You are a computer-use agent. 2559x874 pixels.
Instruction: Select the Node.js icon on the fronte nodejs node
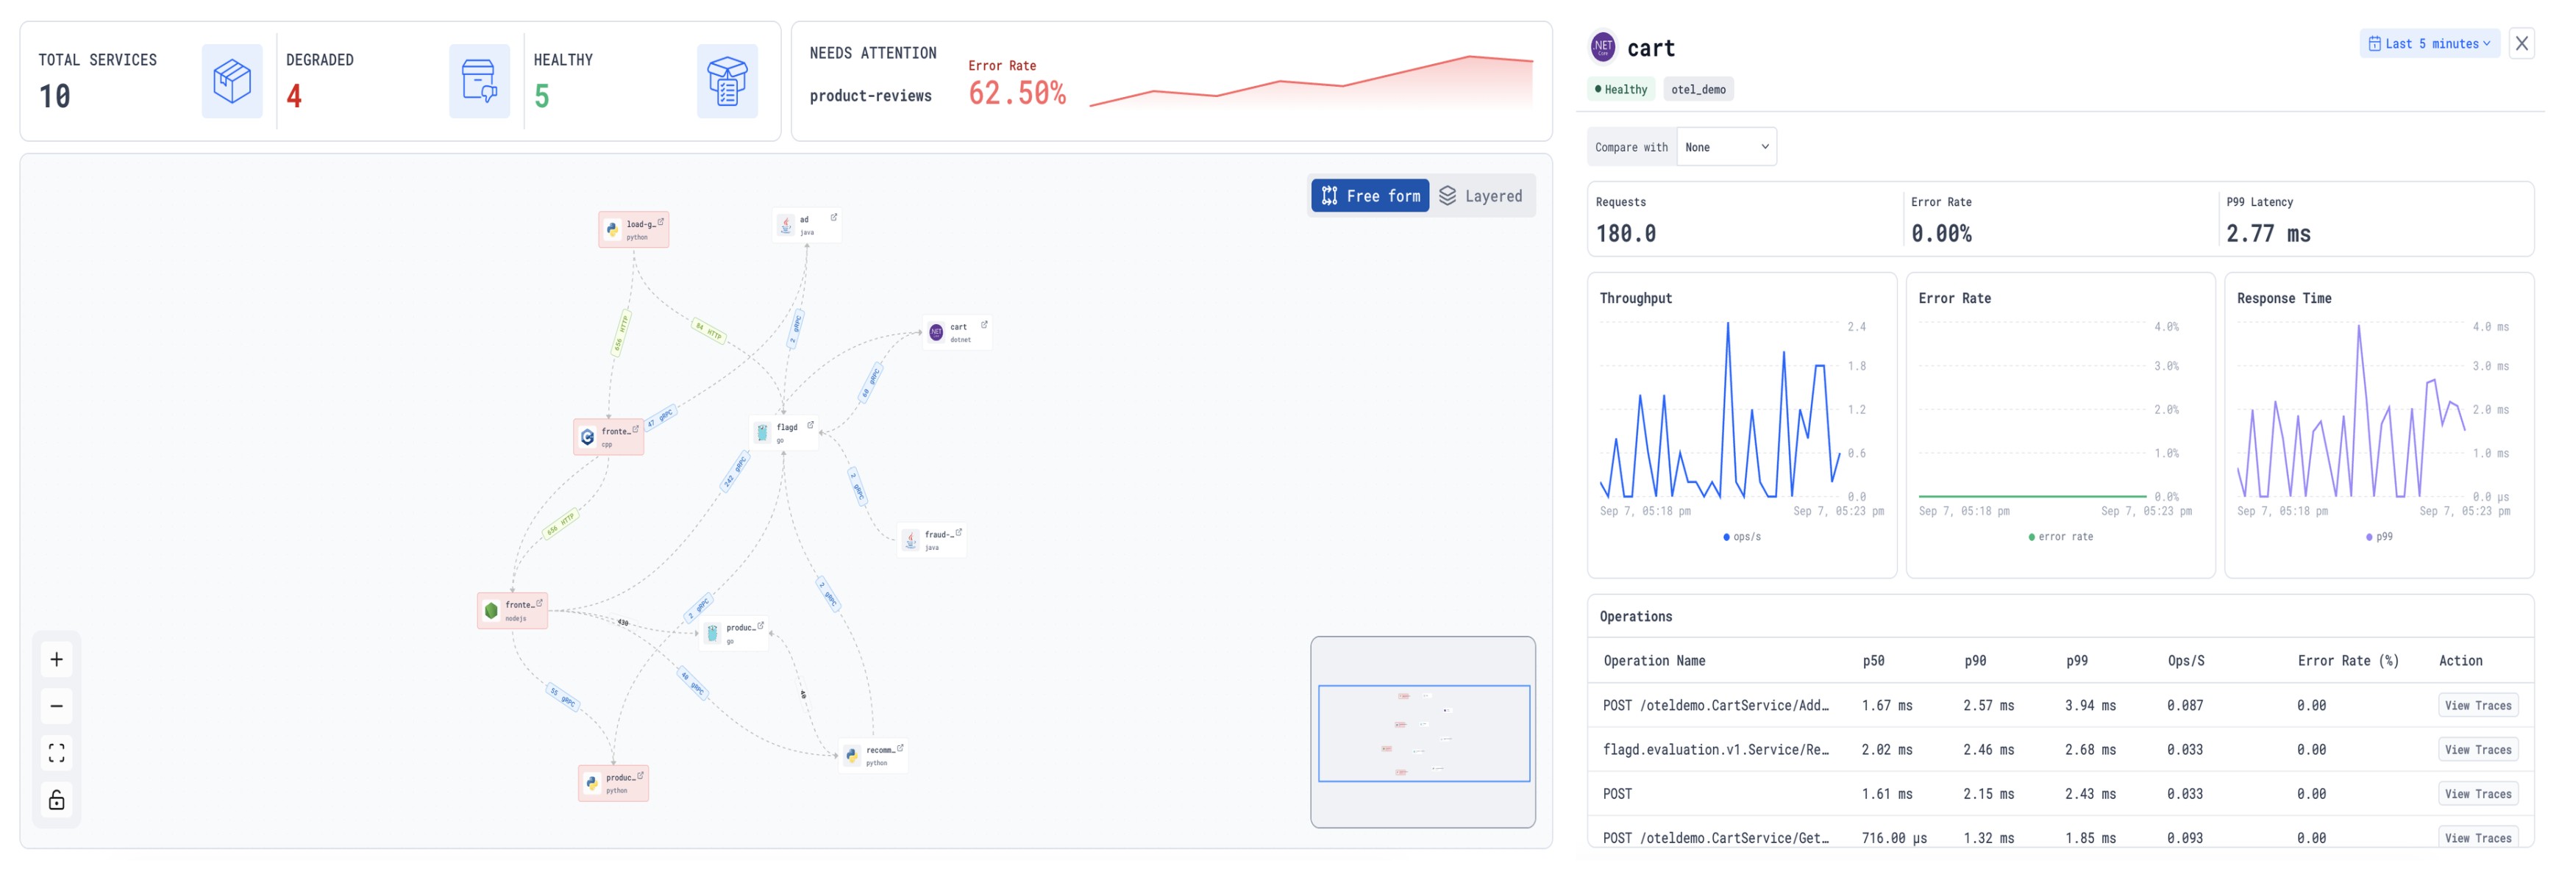coord(491,611)
